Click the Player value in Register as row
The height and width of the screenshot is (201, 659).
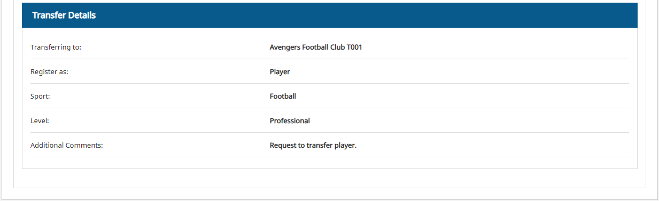[x=280, y=72]
